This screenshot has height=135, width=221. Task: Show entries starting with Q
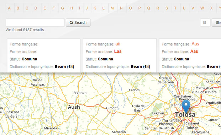click(x=148, y=8)
